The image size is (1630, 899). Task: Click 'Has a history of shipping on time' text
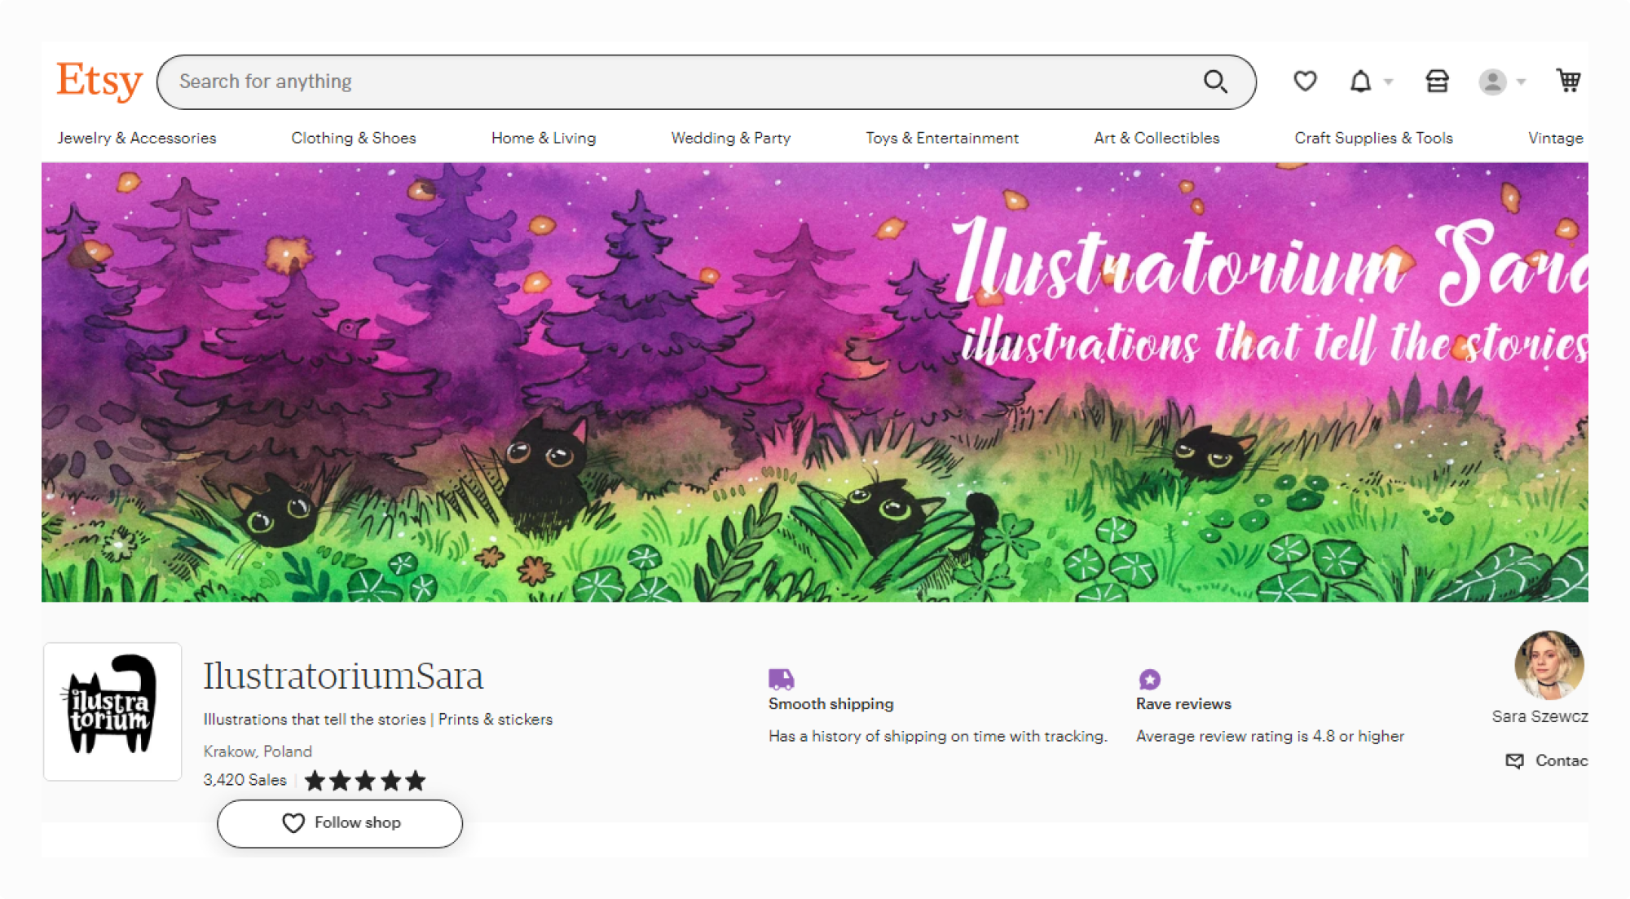(938, 736)
